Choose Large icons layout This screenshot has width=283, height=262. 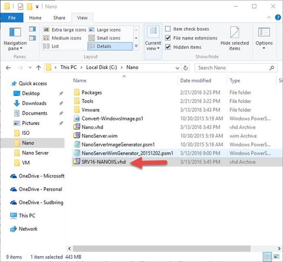(105, 29)
